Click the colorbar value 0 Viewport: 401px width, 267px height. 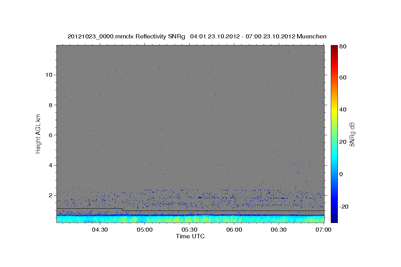coord(342,175)
